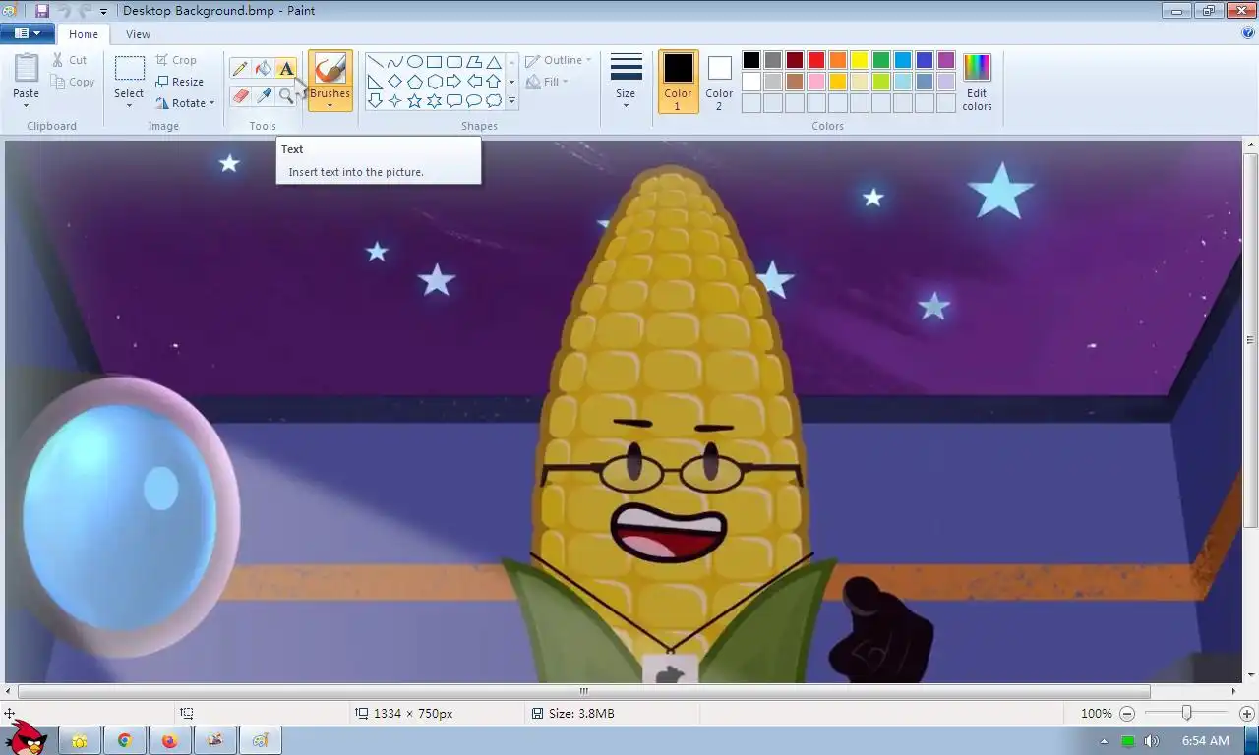
Task: Choose the Curve shape
Action: (394, 62)
